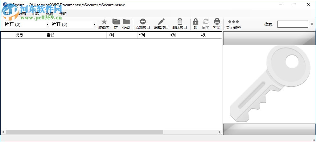Click the horizontal scrollbar thumb

84,132
